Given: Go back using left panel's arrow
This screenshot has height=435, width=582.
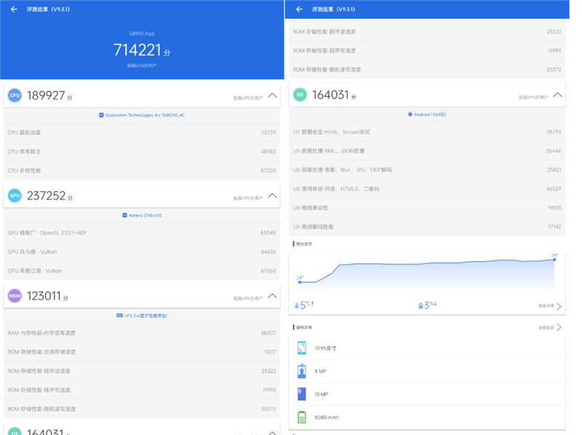Looking at the screenshot, I should (14, 9).
